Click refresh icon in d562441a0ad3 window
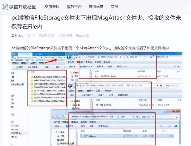The width and height of the screenshot is (191, 146). 161,86
